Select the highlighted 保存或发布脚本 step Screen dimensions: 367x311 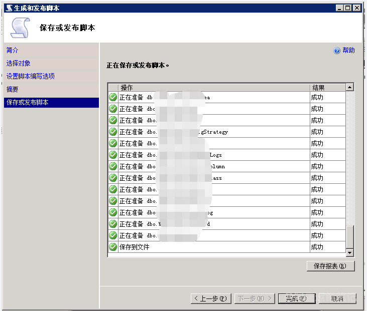(28, 102)
